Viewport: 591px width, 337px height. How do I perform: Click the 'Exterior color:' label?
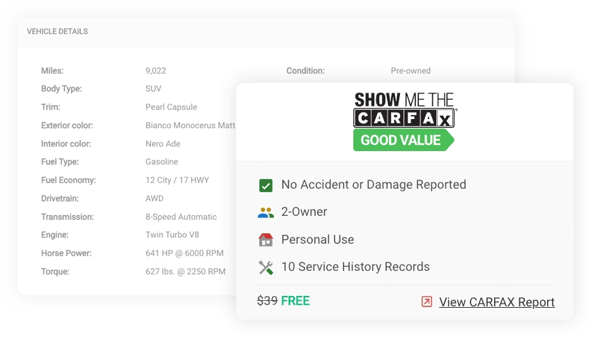[x=67, y=125]
